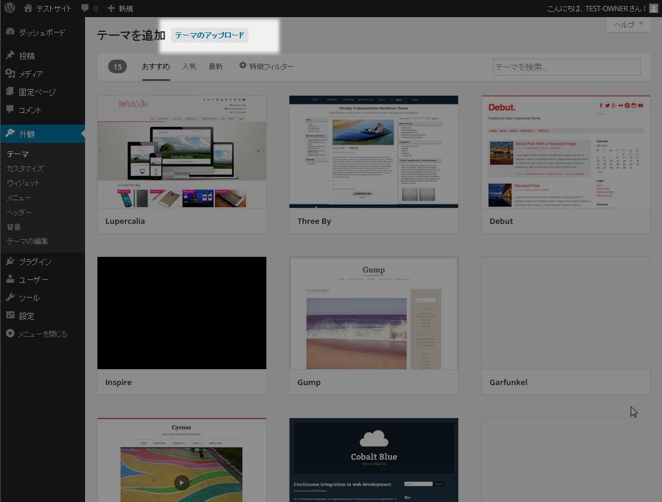Select the Gump theme thumbnail

374,313
